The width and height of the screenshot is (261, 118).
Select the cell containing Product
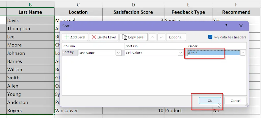click(x=188, y=110)
